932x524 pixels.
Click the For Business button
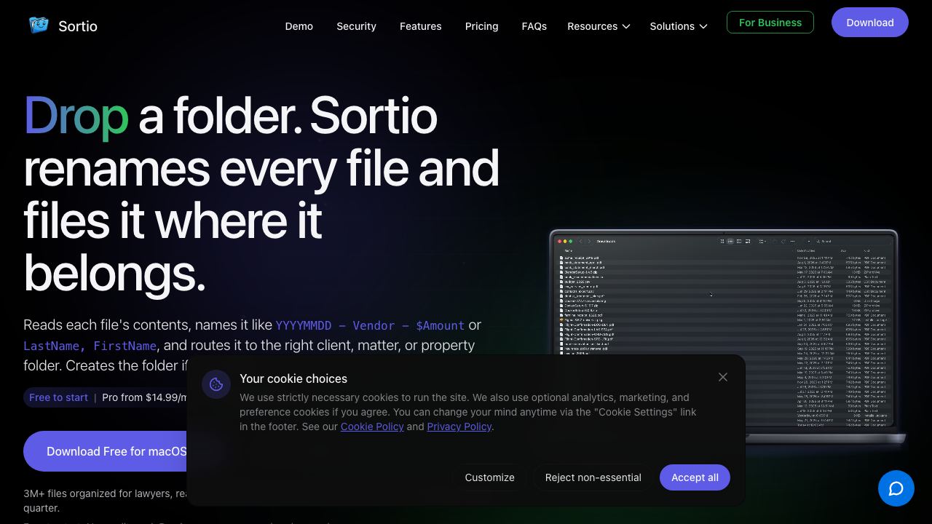coord(770,23)
